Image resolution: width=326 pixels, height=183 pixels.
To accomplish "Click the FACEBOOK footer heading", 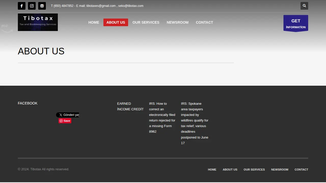I will 28,103.
